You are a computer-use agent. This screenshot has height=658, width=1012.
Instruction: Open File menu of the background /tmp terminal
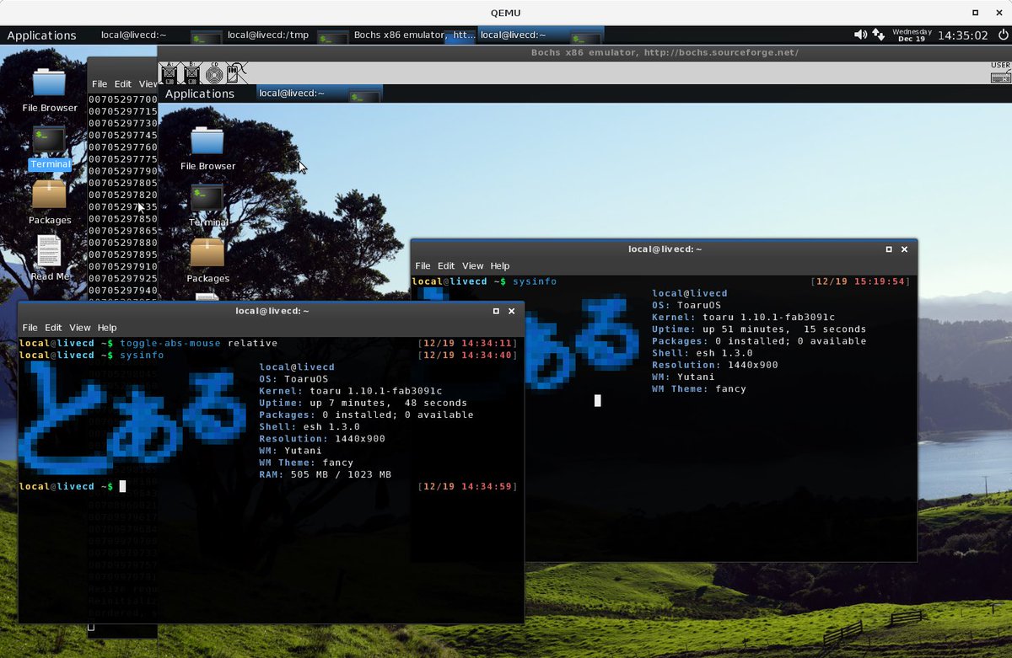click(100, 84)
